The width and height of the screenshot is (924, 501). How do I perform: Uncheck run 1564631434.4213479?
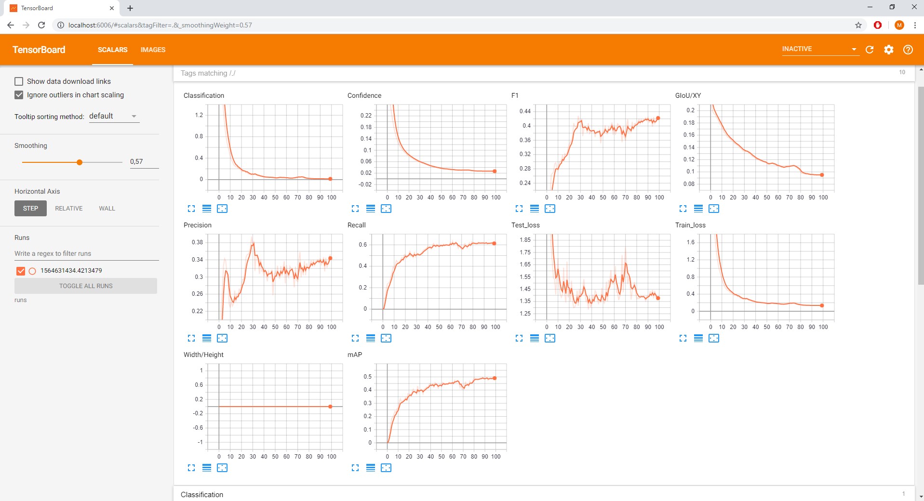pos(20,270)
